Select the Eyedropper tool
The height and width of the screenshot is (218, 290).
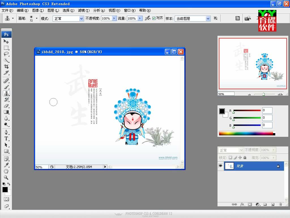point(6,165)
